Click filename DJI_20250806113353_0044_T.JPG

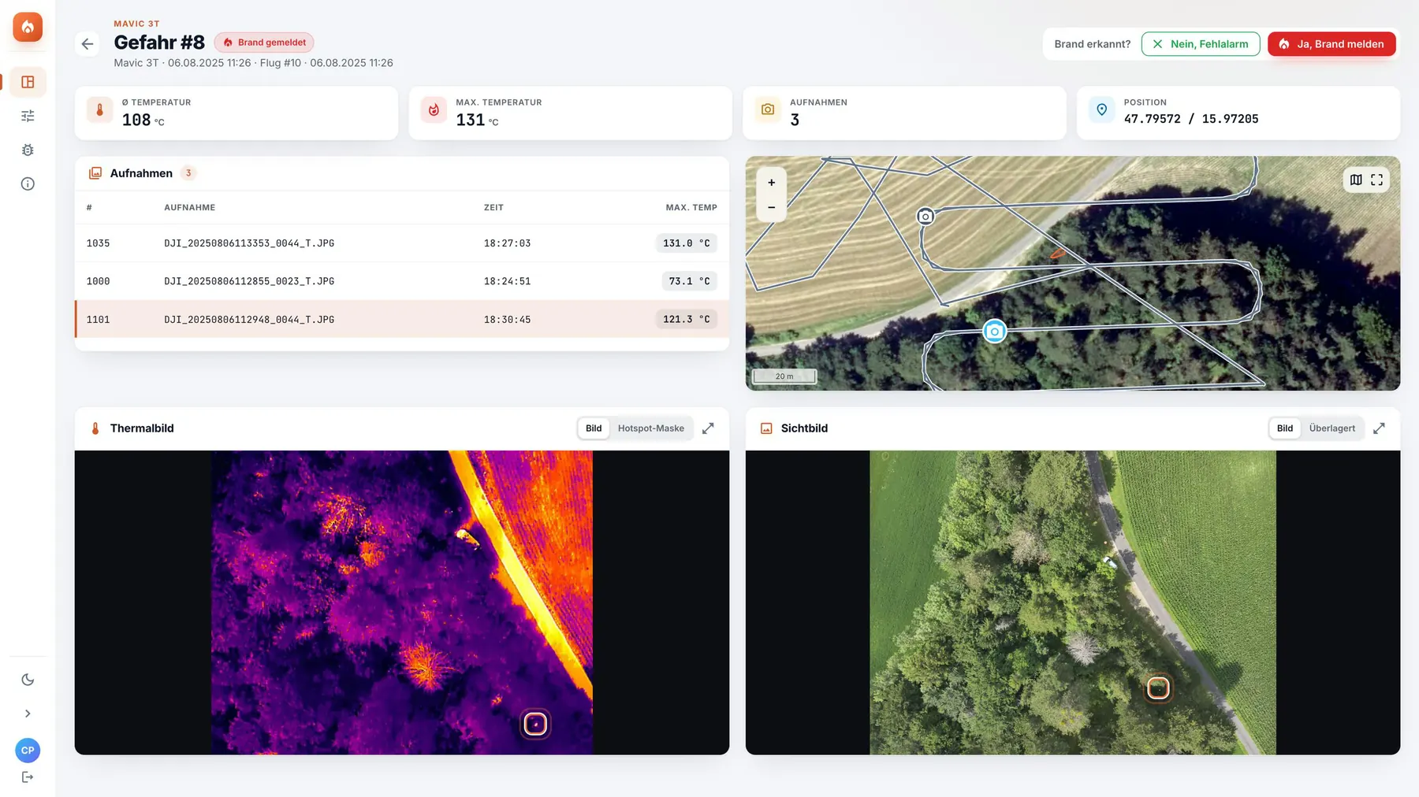249,243
